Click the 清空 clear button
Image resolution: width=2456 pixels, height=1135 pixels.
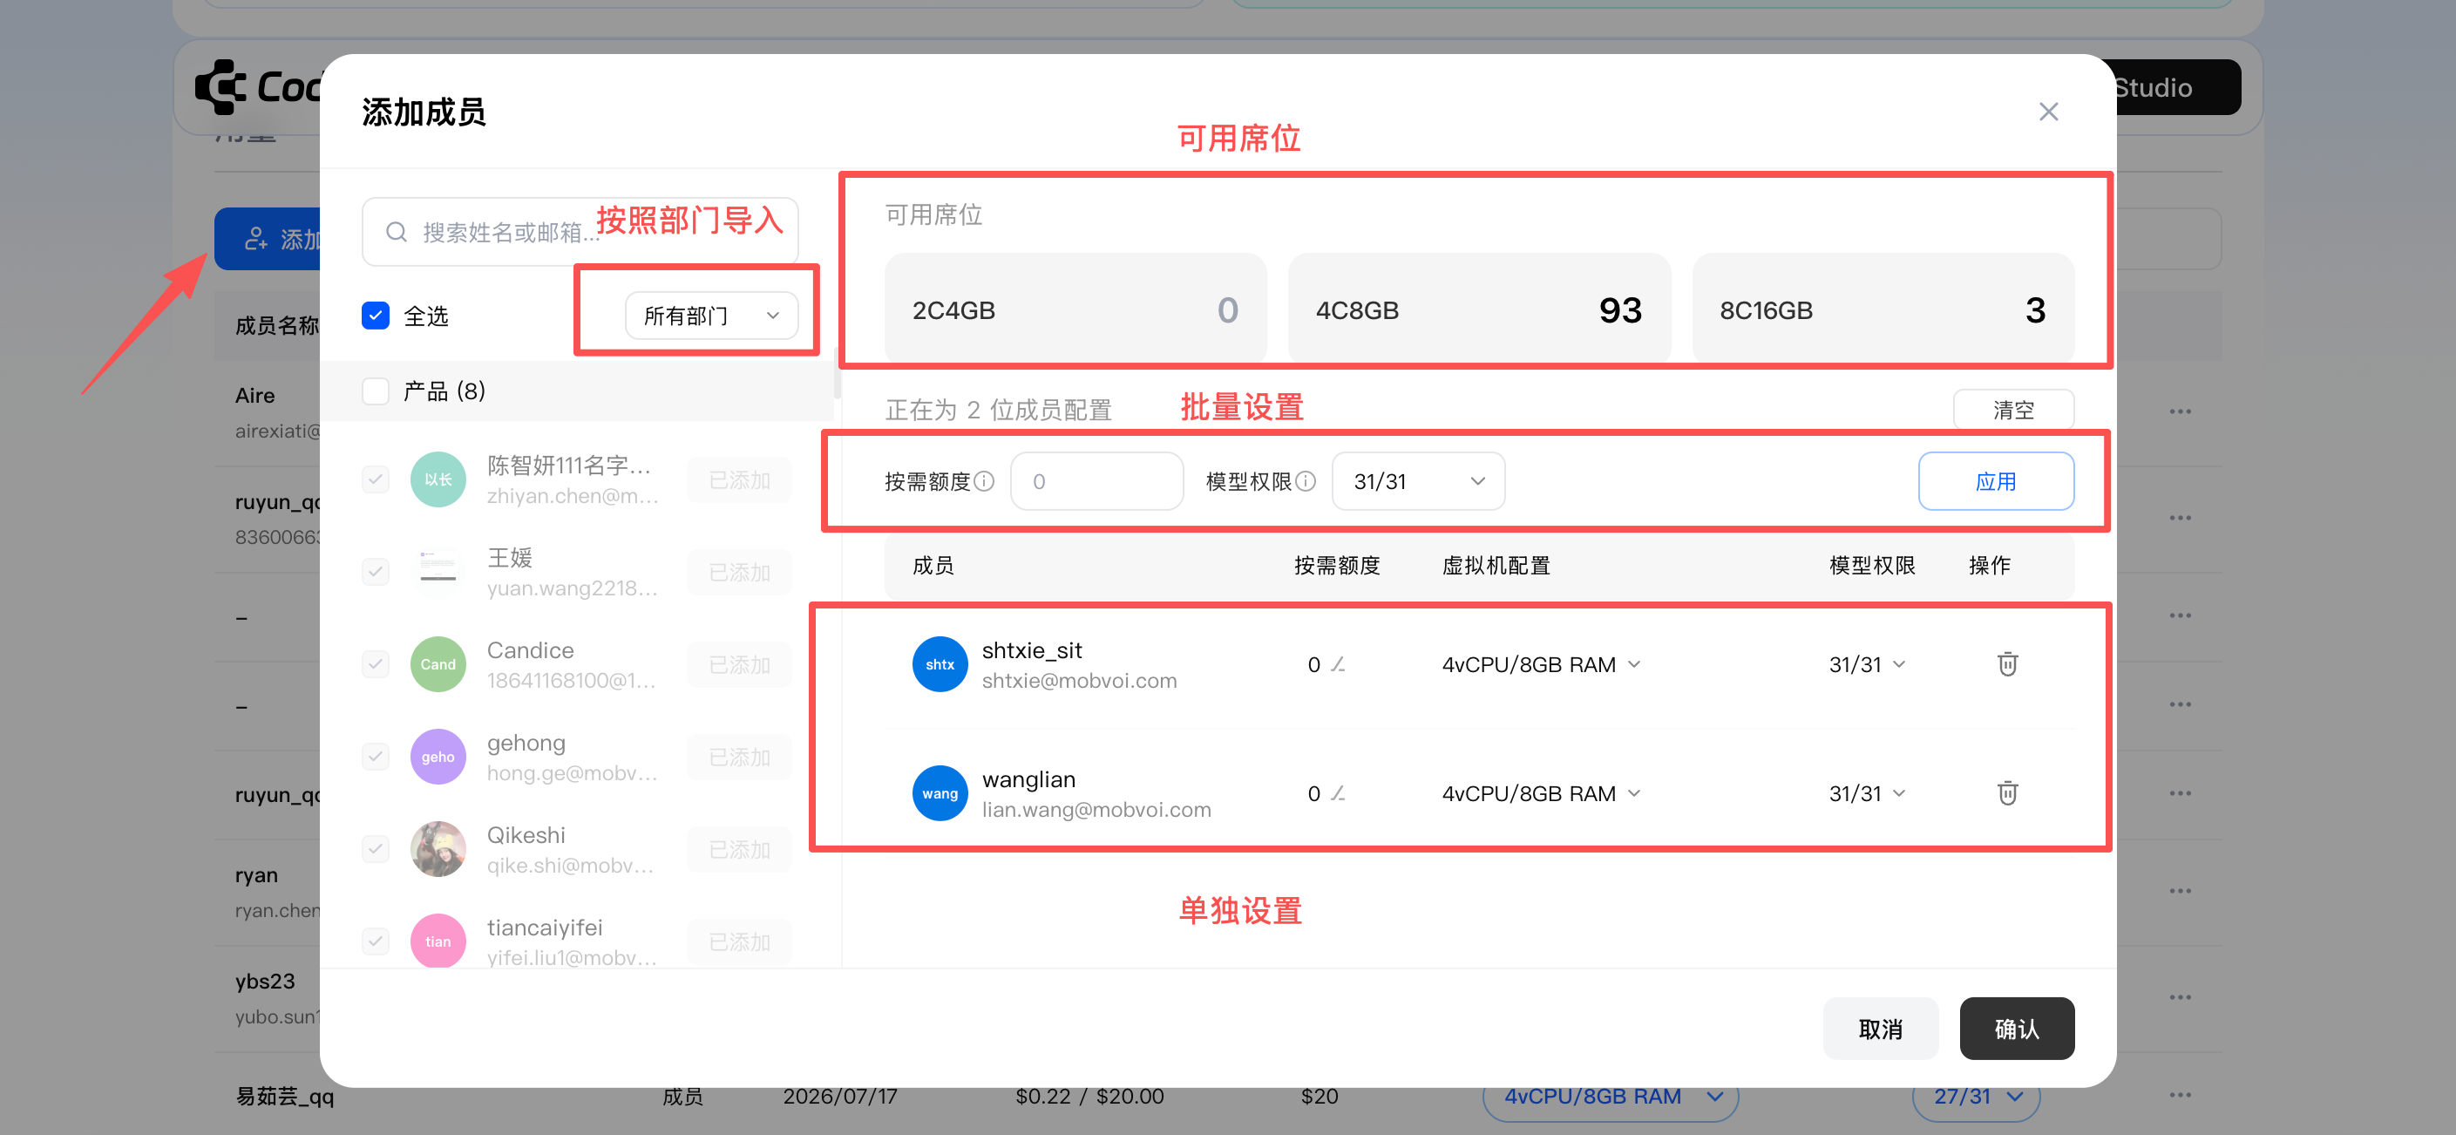point(2012,410)
